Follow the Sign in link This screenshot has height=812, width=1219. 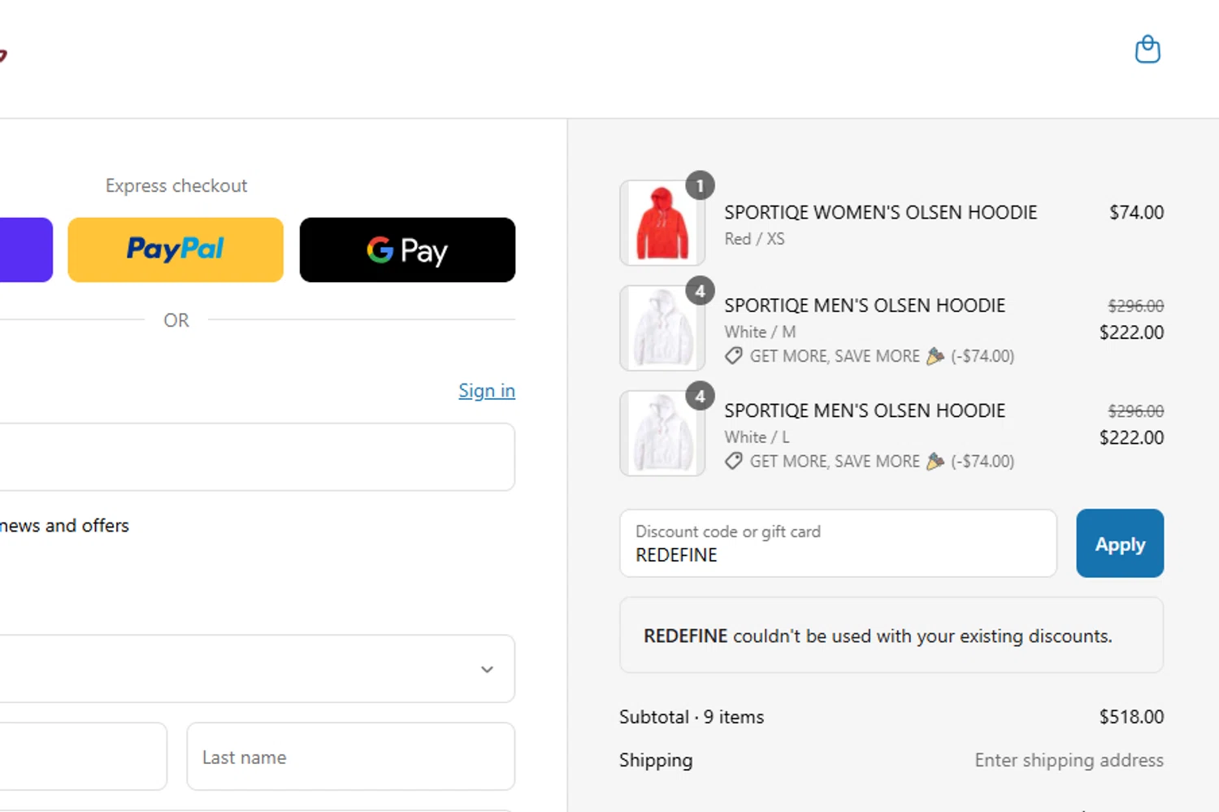pos(487,391)
